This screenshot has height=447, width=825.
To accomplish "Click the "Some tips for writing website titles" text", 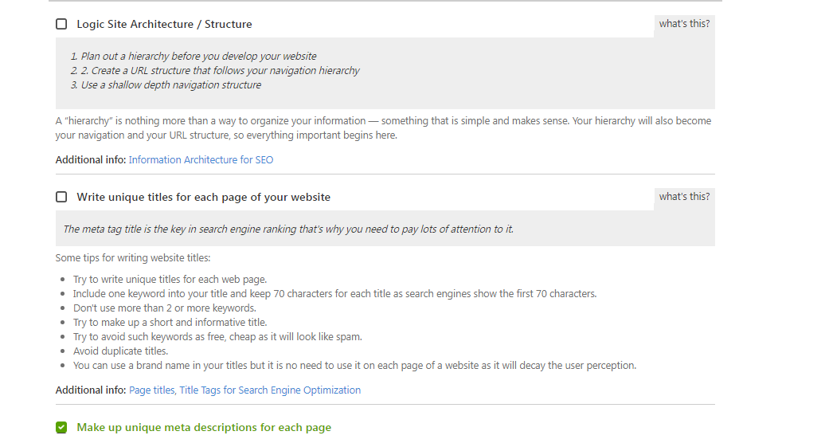I will coord(132,258).
